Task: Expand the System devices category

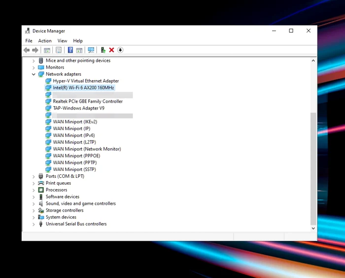Action: coord(34,217)
